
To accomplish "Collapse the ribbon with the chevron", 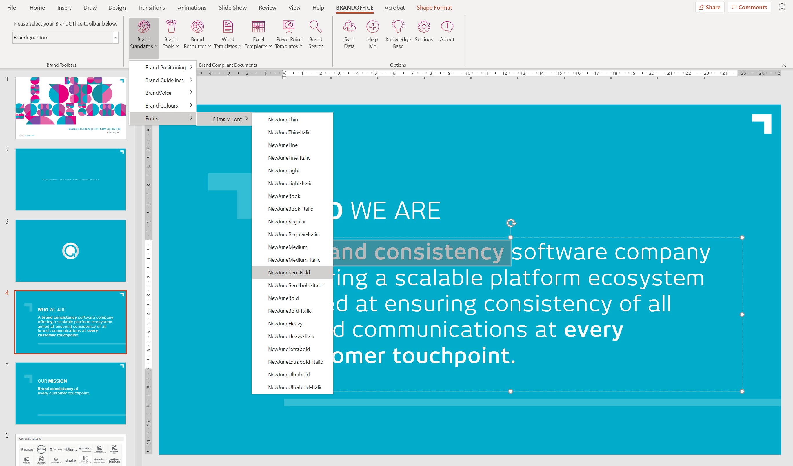I will coord(783,65).
